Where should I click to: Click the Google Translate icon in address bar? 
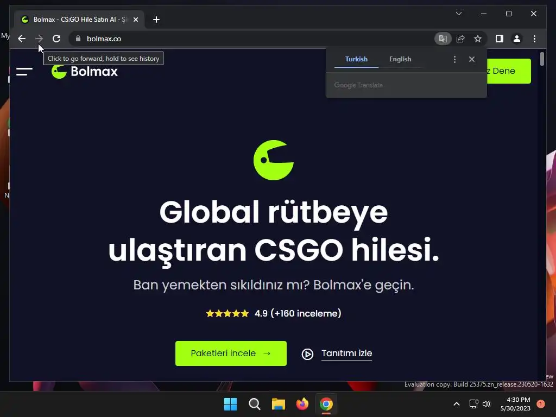443,39
